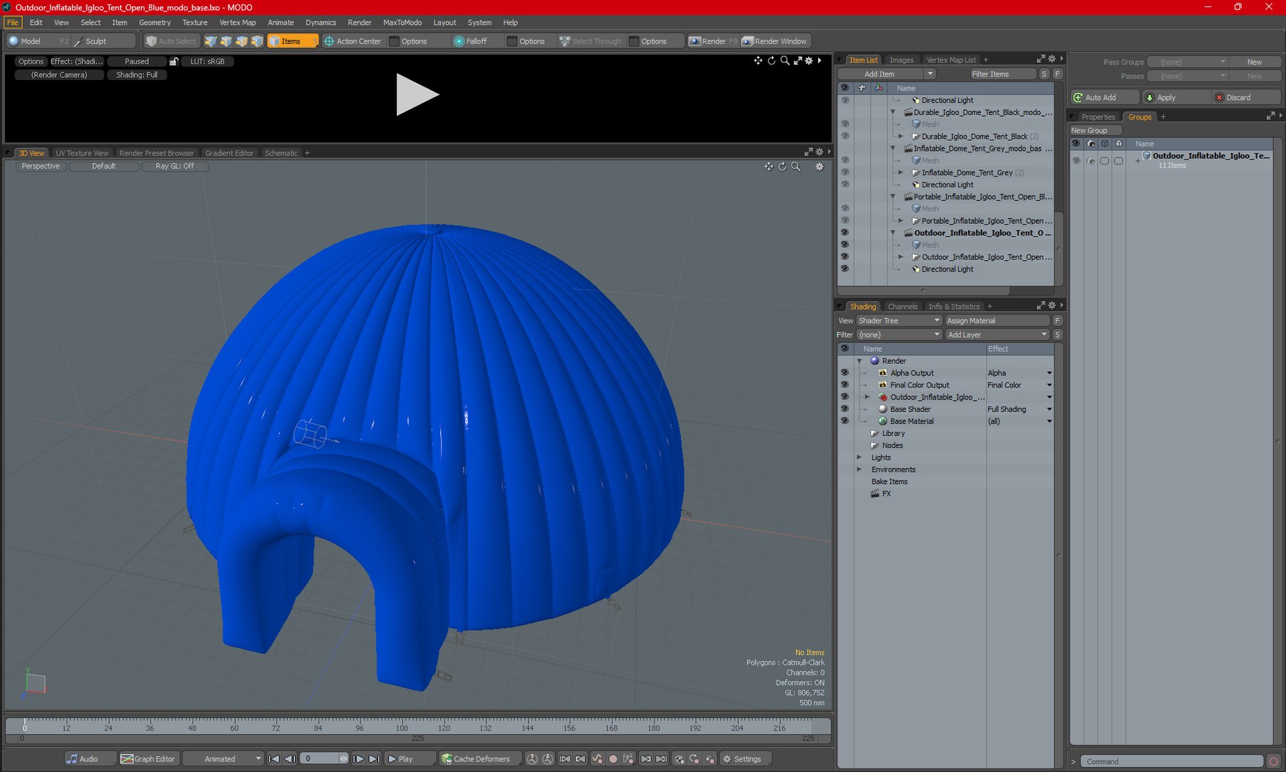Screen dimensions: 1286x772
Task: Toggle visibility of Outdoor_Inflatable_Igloo_Tent_O scene item
Action: pos(844,232)
